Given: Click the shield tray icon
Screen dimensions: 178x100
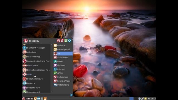Looking at the screenshot, I should (x=140, y=99).
